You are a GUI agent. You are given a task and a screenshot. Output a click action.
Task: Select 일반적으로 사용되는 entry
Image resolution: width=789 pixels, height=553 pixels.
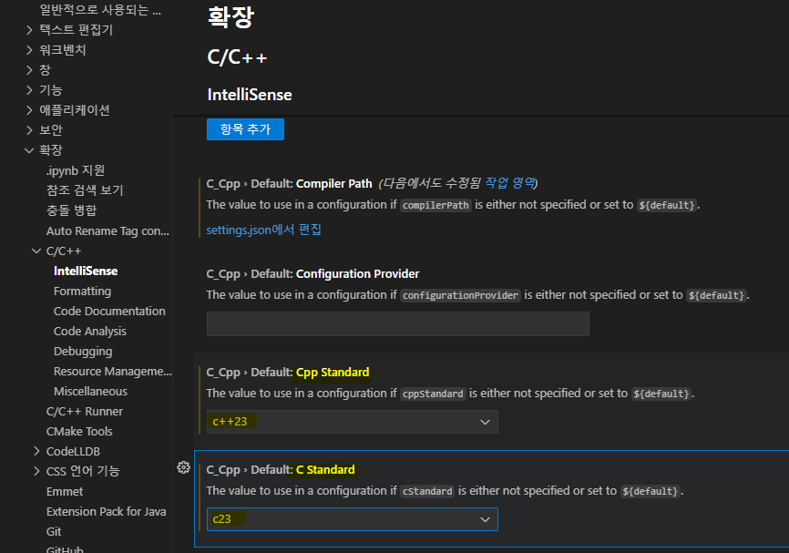100,9
